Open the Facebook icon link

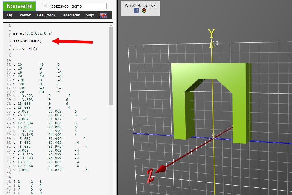pyautogui.click(x=137, y=11)
